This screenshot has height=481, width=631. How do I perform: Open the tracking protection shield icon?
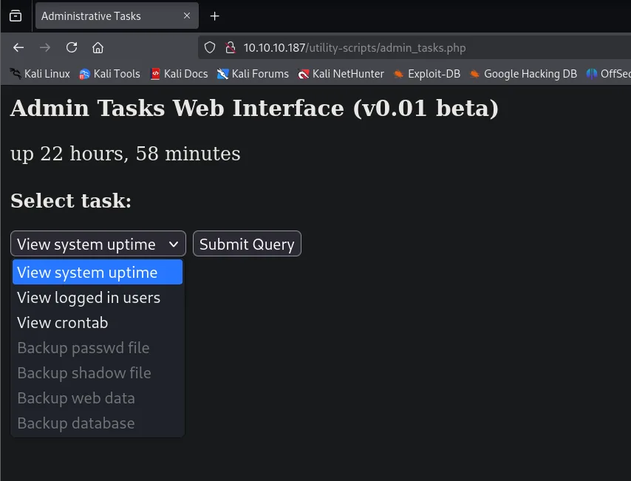210,47
